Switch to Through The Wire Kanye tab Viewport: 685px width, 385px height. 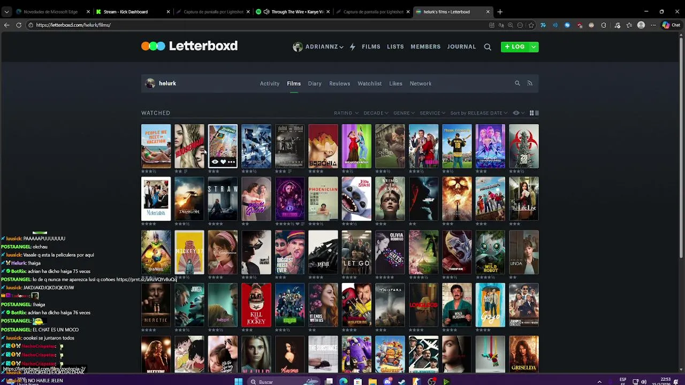[x=293, y=11]
